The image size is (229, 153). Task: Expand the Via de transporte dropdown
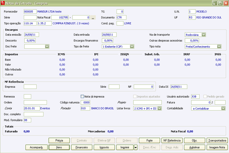204,35
